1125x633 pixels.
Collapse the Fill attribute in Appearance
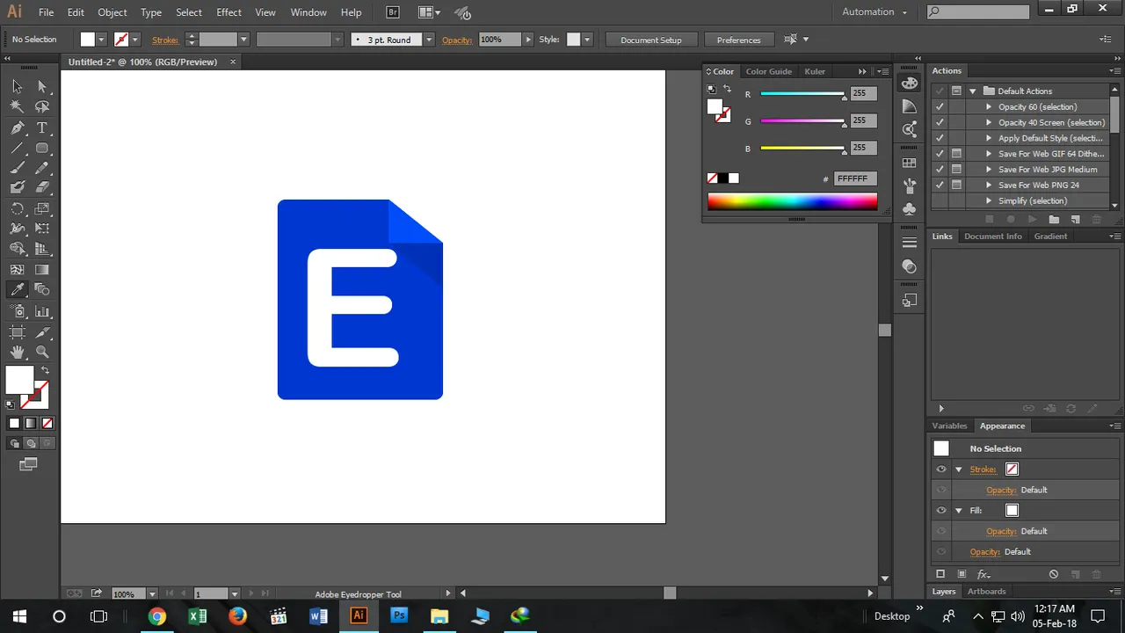pos(959,510)
